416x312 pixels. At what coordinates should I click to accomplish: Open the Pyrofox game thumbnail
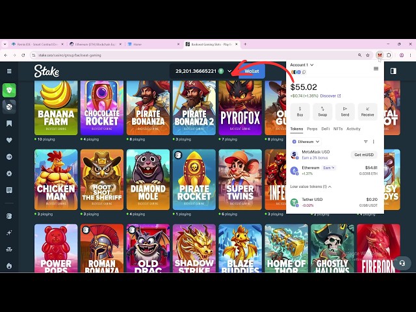click(240, 108)
